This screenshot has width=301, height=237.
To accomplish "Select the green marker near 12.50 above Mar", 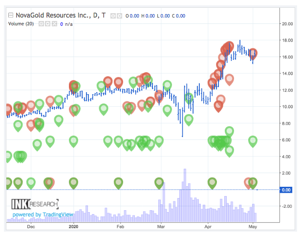I will (x=167, y=86).
